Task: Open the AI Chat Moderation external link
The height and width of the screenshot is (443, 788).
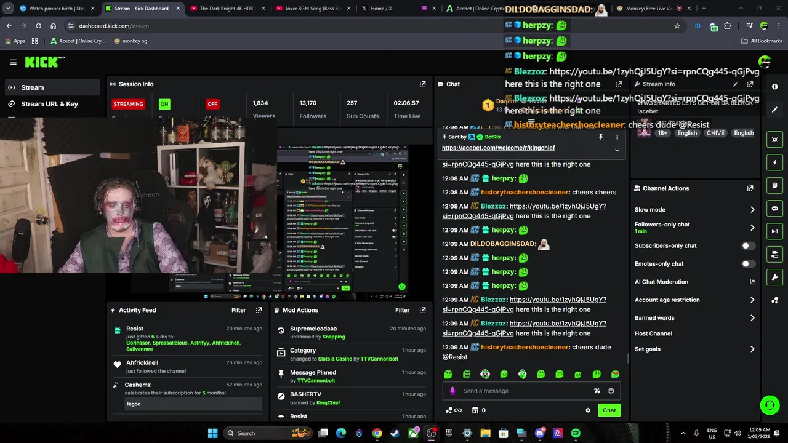Action: 752,282
